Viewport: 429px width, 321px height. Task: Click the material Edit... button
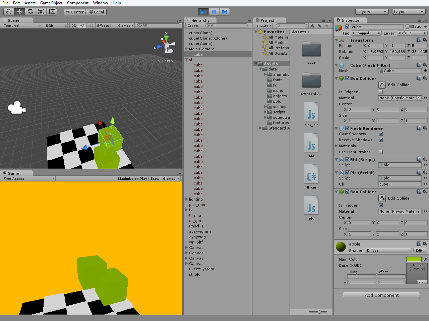420,251
